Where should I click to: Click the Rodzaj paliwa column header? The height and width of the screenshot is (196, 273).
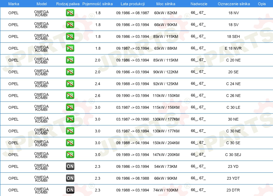68,4
